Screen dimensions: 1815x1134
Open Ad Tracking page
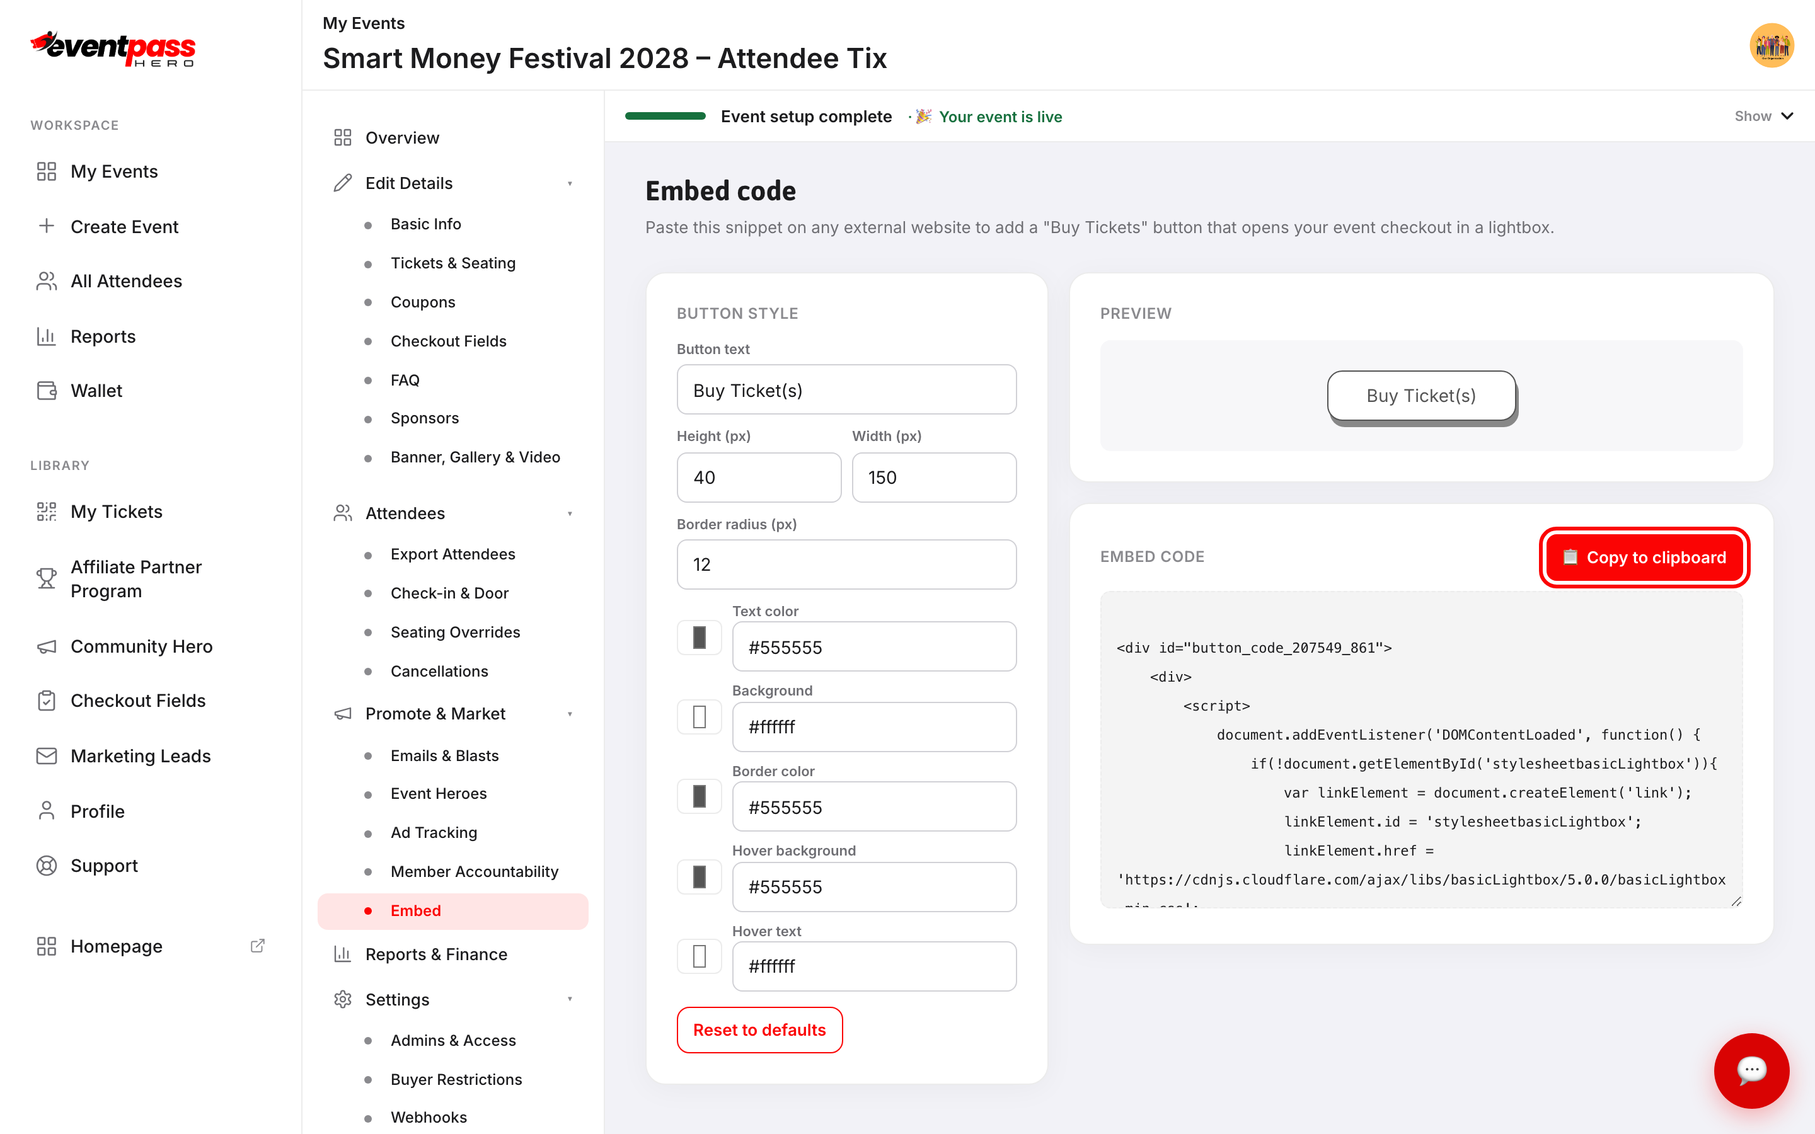pyautogui.click(x=434, y=832)
